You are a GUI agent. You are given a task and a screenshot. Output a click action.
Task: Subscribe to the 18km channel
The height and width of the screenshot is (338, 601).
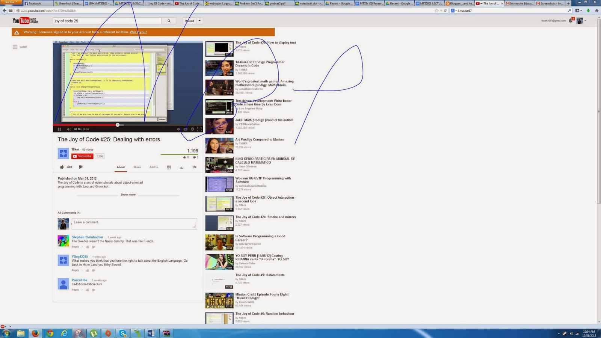[82, 156]
